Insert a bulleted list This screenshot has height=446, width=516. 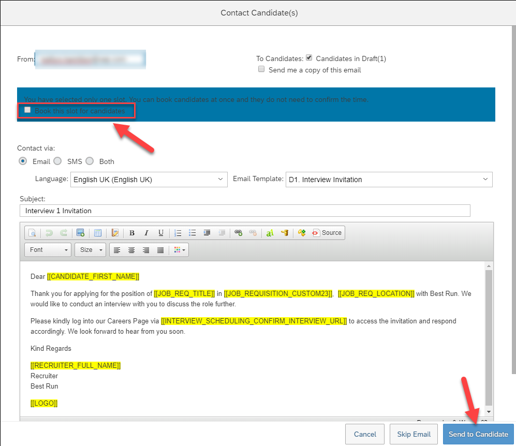pyautogui.click(x=192, y=233)
